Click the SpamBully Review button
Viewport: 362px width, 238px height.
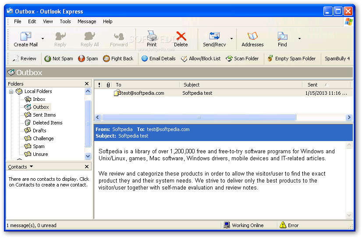tap(25, 59)
